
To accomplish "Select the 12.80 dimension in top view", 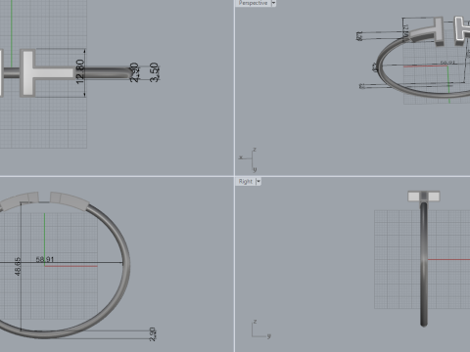I will pyautogui.click(x=80, y=71).
